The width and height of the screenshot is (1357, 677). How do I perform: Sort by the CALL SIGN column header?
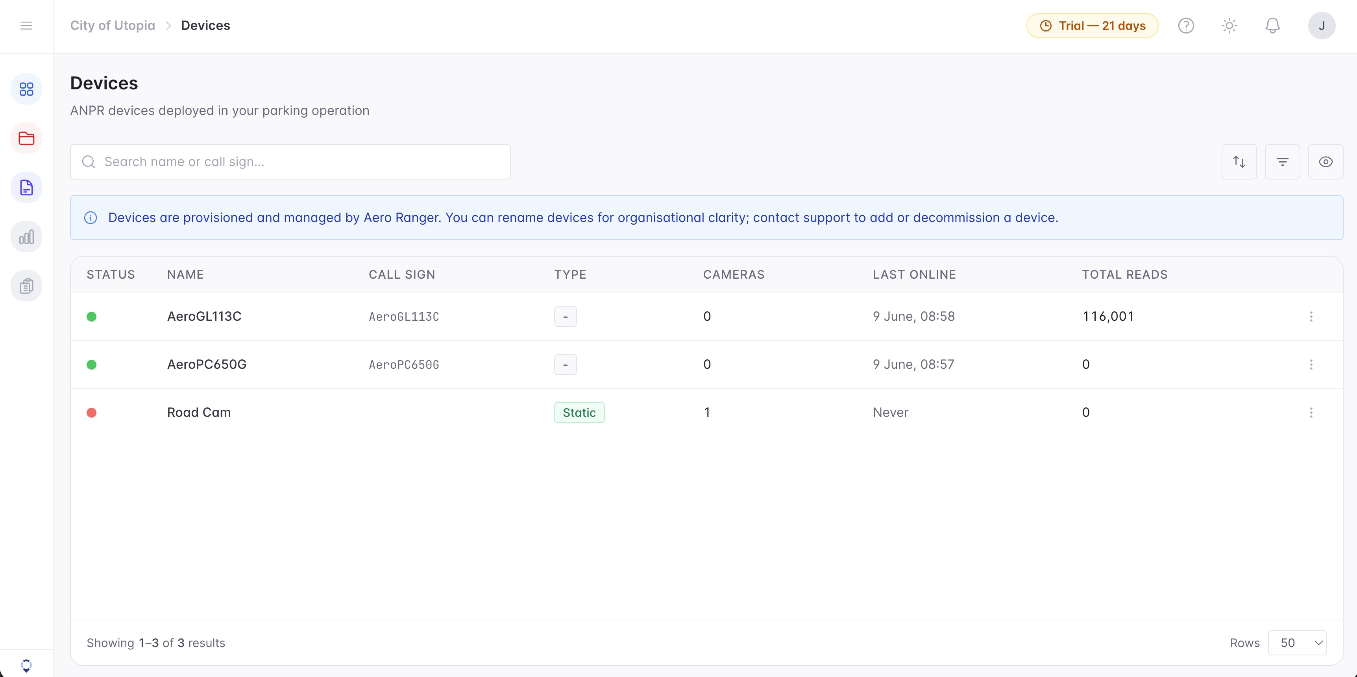[x=402, y=274]
